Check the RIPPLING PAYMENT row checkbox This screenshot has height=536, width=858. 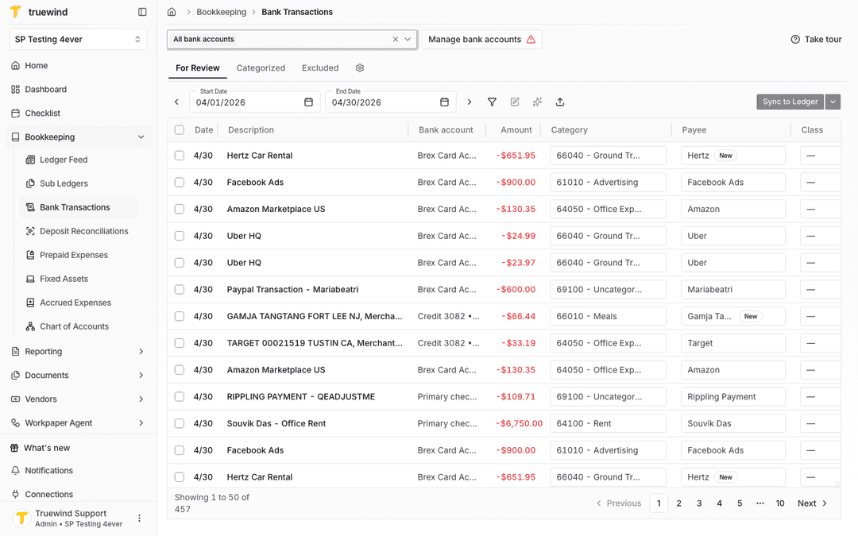[180, 396]
